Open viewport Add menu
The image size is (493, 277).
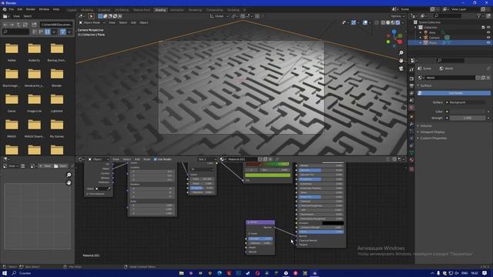pos(133,22)
